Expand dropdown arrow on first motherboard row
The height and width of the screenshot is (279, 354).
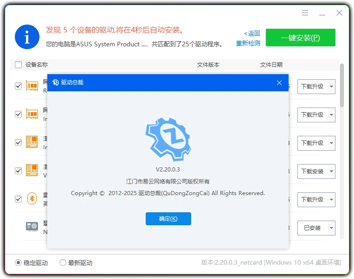331,143
